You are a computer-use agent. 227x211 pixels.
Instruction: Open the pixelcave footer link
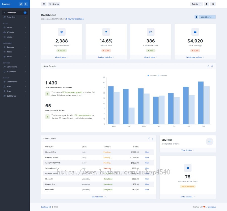tap(212, 207)
